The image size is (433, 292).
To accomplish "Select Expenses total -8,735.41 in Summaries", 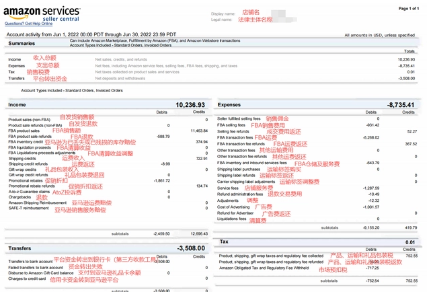I will 407,66.
